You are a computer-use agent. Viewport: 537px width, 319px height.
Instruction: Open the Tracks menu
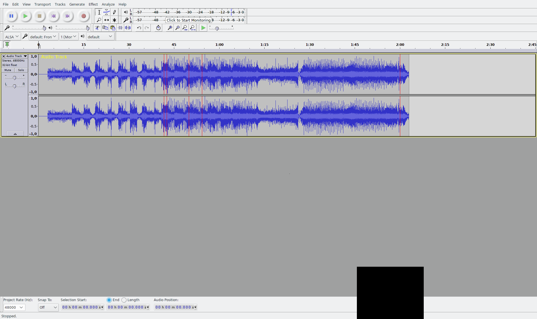point(60,4)
